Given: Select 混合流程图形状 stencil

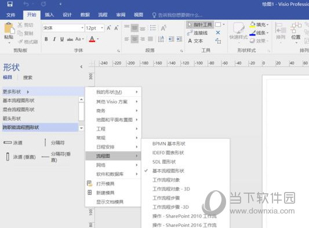Looking at the screenshot, I should (x=39, y=110).
